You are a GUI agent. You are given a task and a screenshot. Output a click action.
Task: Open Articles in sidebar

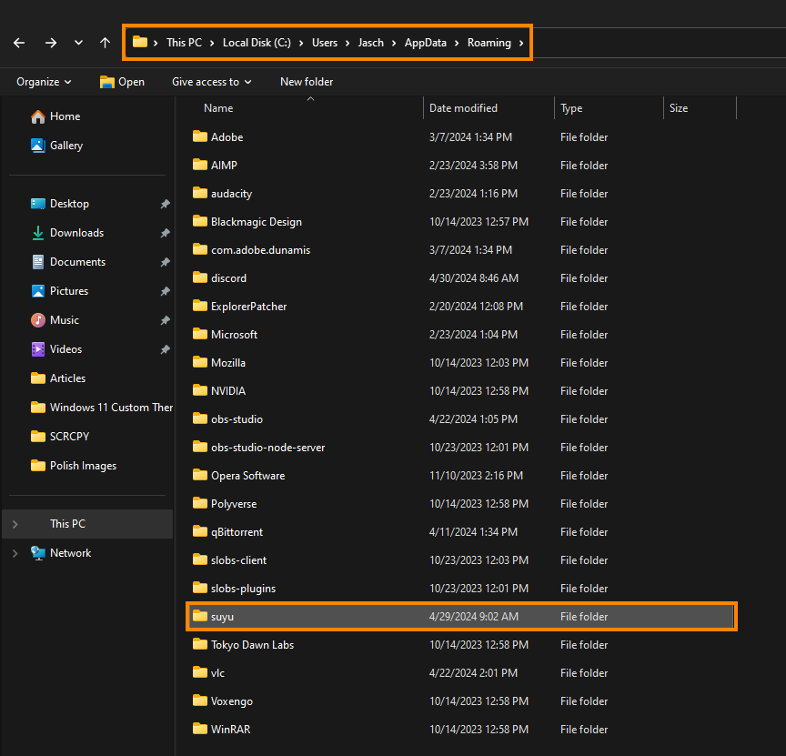57,378
